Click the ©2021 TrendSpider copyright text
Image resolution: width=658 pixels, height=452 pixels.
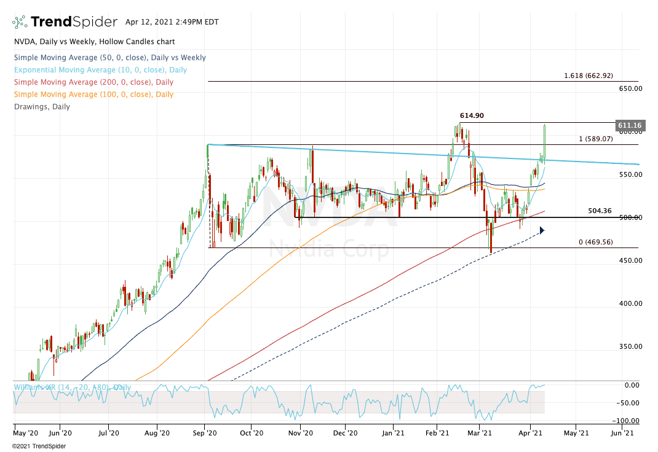(39, 446)
